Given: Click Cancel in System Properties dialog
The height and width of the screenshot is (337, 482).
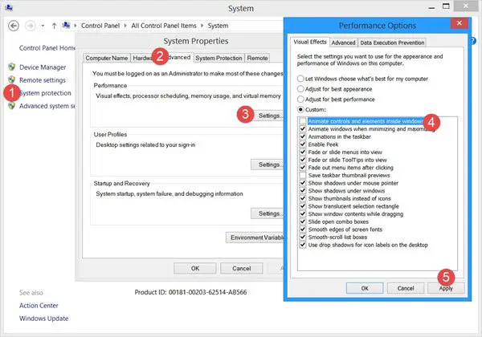Looking at the screenshot, I should coord(241,268).
